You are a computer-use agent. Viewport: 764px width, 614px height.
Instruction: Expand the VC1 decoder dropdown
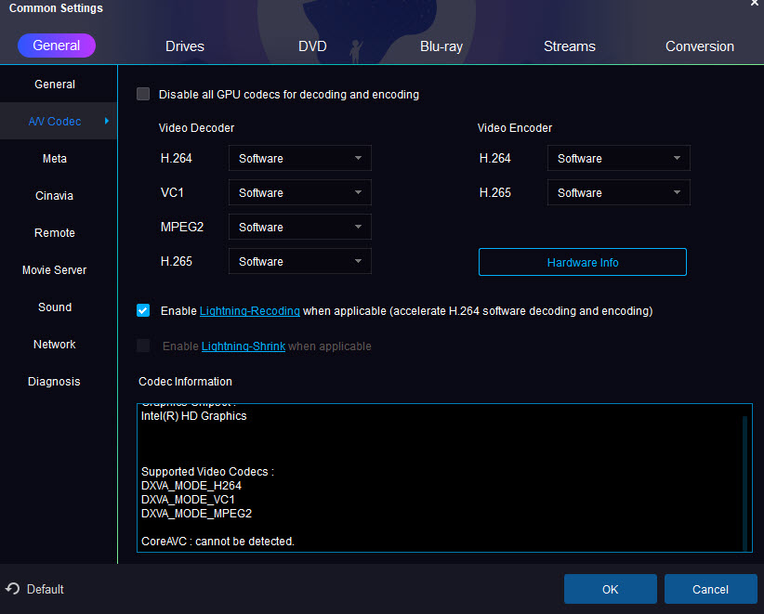coord(299,193)
